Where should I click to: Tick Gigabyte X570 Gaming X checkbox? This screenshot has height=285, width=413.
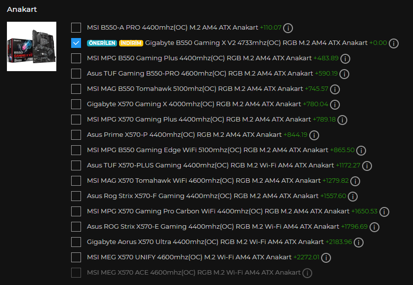coord(76,104)
